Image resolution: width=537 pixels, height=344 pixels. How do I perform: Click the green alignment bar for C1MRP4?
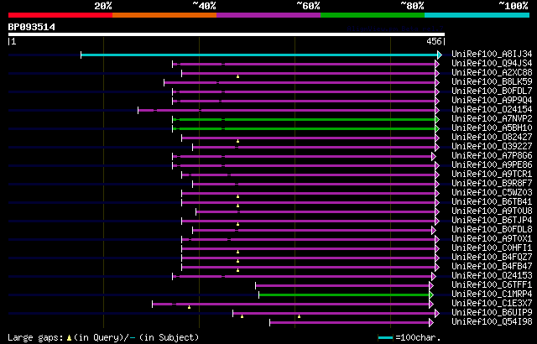(344, 295)
